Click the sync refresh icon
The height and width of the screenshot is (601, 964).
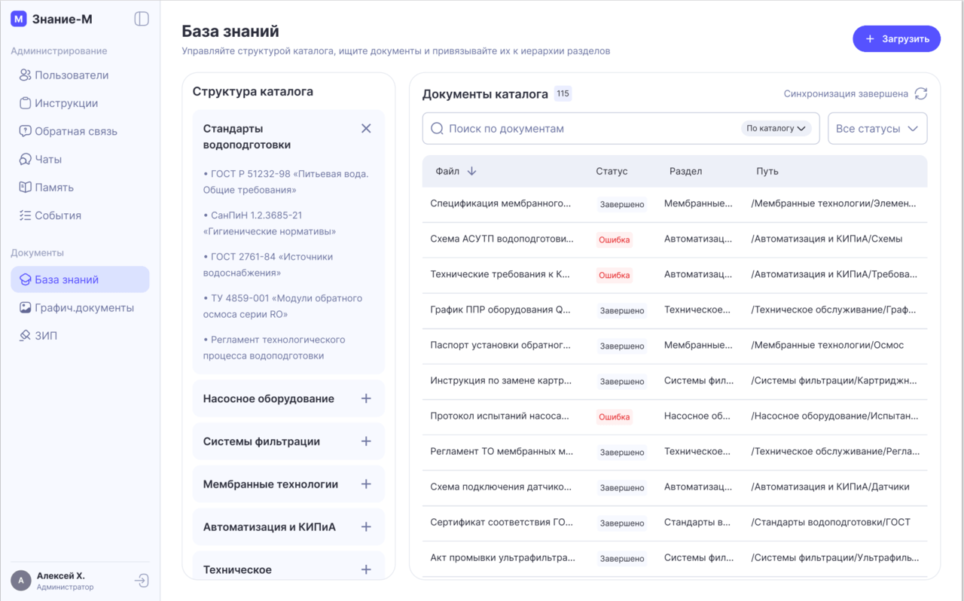coord(920,94)
